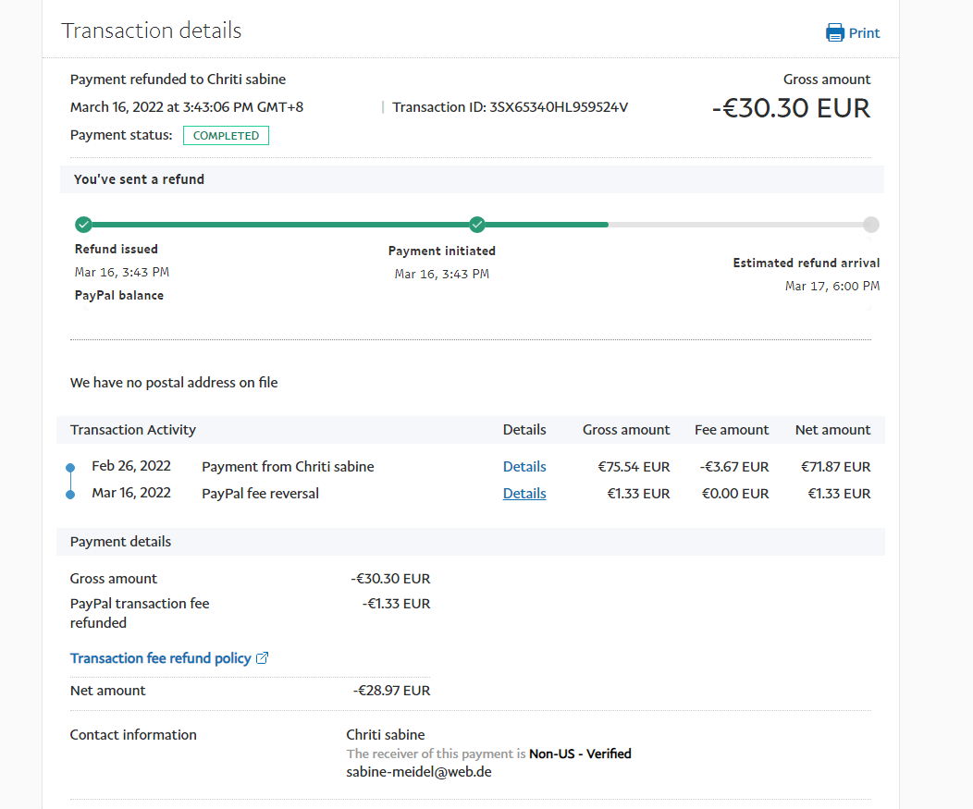
Task: Click the printer icon
Action: [x=835, y=33]
